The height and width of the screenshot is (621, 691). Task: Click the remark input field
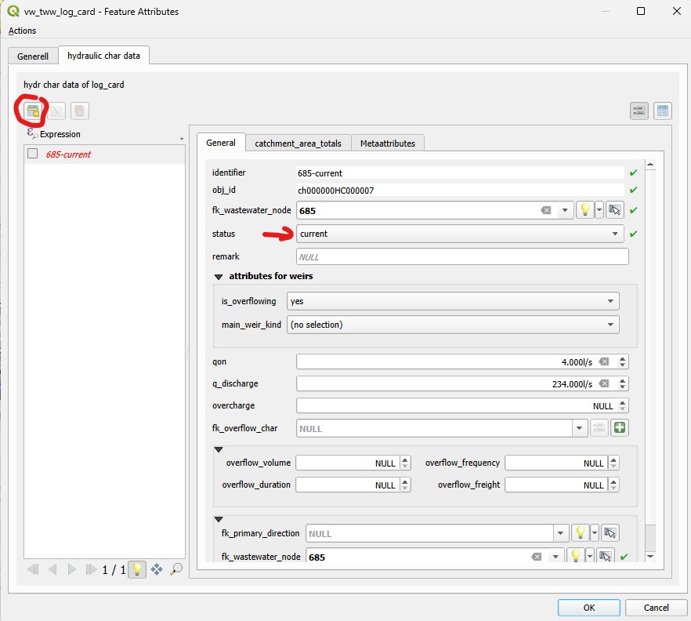tap(462, 257)
